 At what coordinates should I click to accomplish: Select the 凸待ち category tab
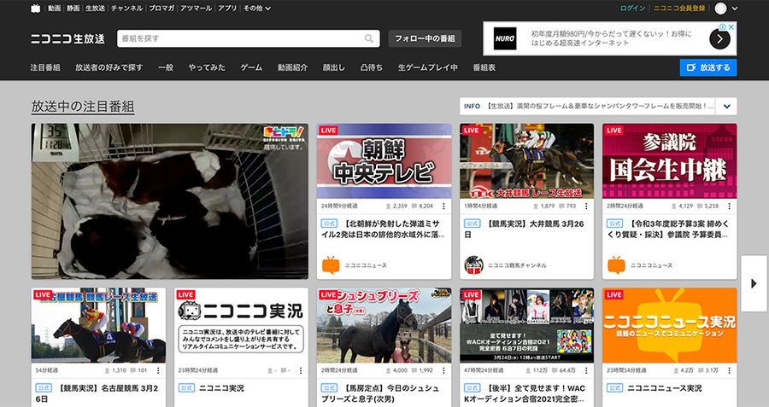click(372, 67)
